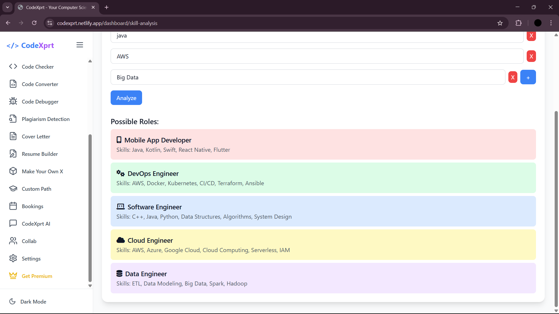559x314 pixels.
Task: Click the Custom Path graduation cap icon
Action: click(13, 189)
